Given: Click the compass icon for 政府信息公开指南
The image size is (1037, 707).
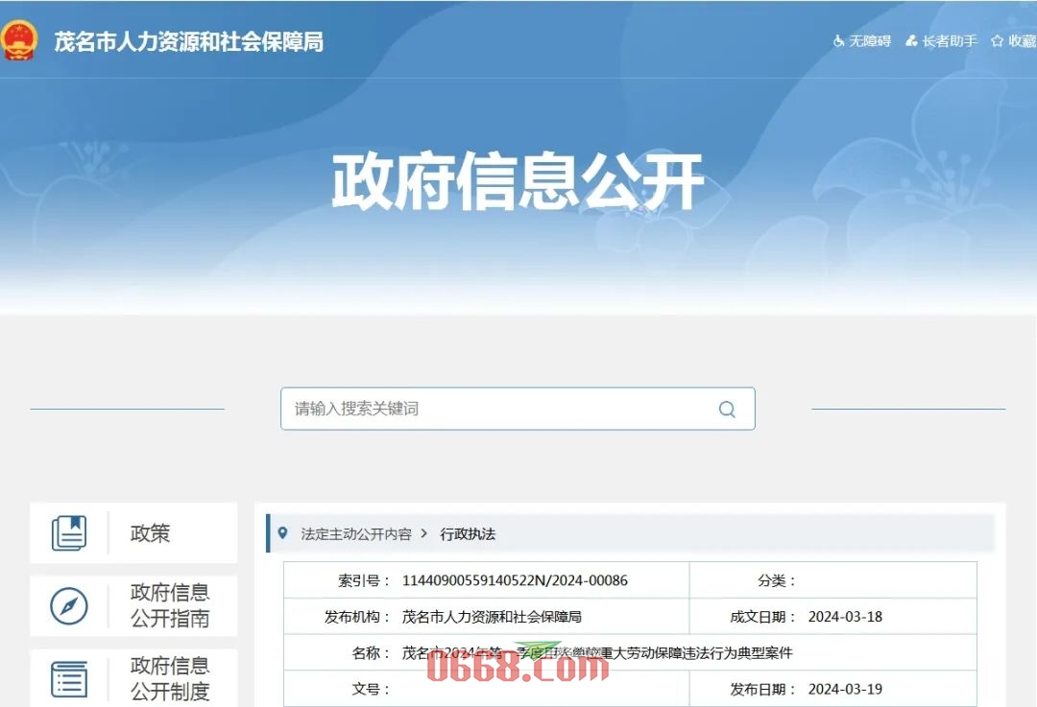Looking at the screenshot, I should coord(69,606).
